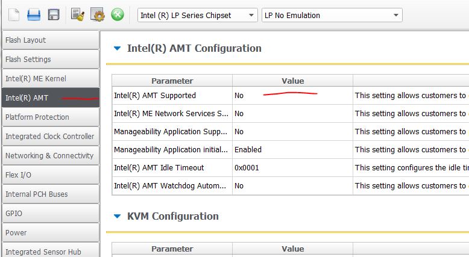Go to the Networking & Connectivity tab
The image size is (469, 257).
point(50,156)
